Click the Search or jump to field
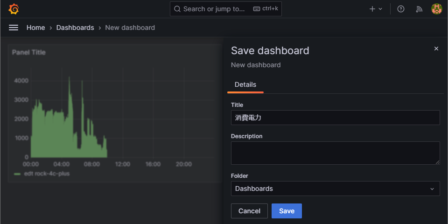The image size is (448, 224). pyautogui.click(x=225, y=9)
